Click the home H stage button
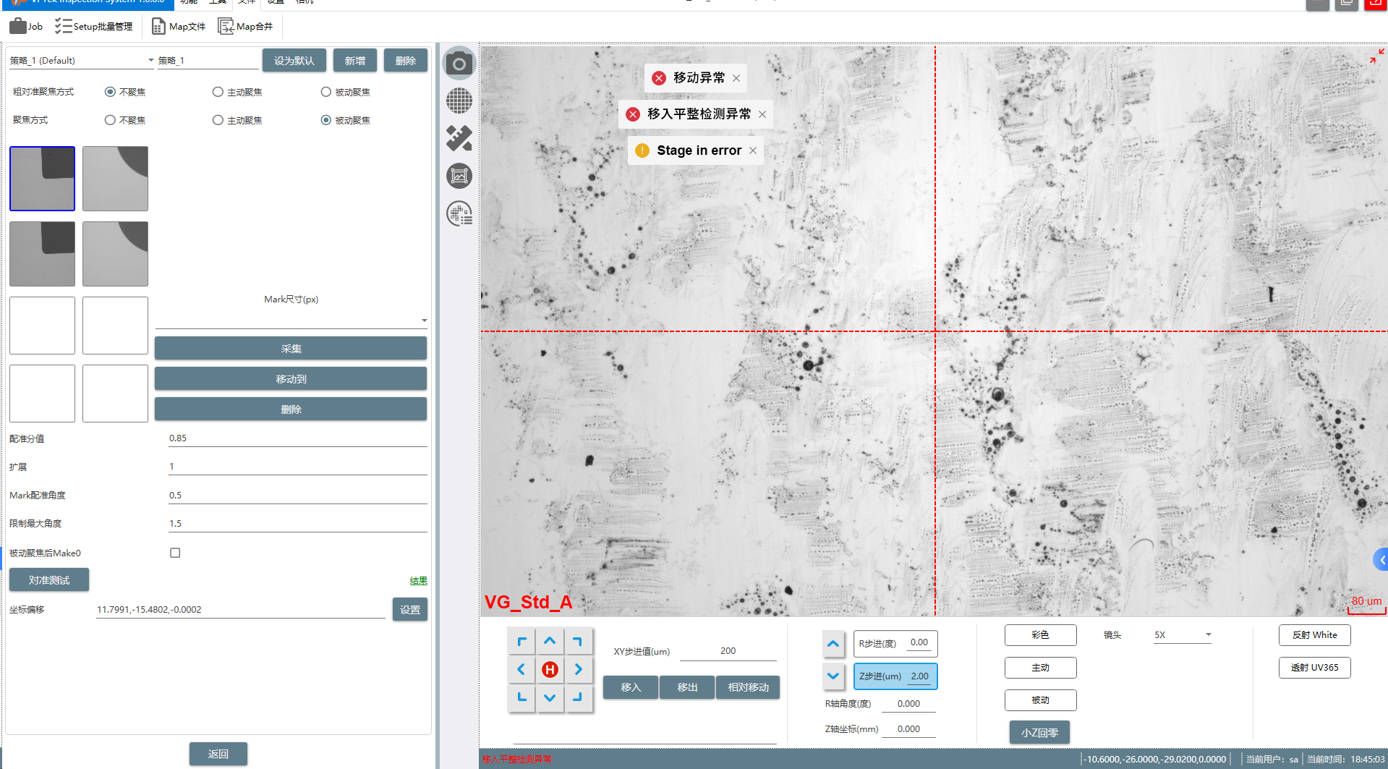 point(550,670)
